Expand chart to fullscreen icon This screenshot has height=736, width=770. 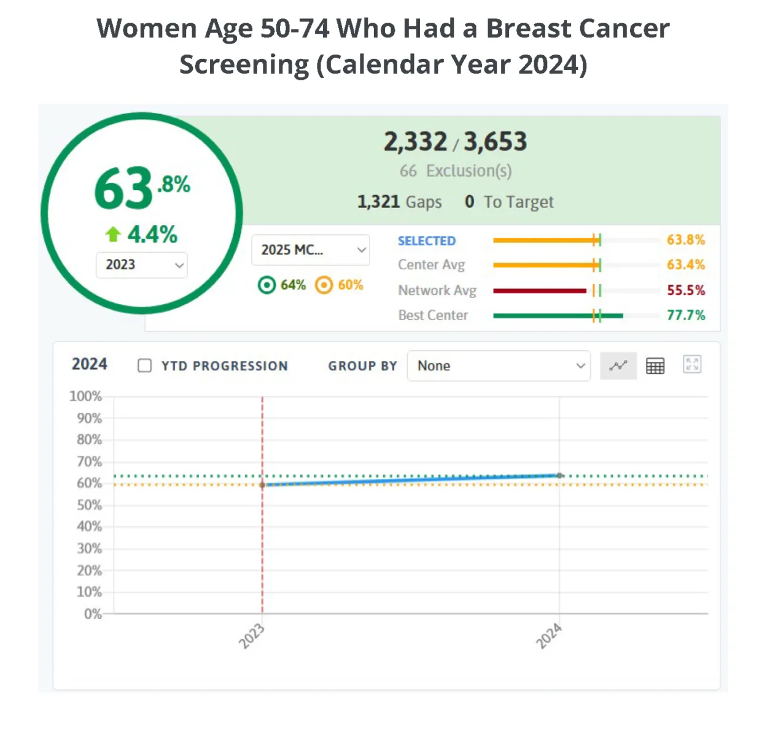692,364
